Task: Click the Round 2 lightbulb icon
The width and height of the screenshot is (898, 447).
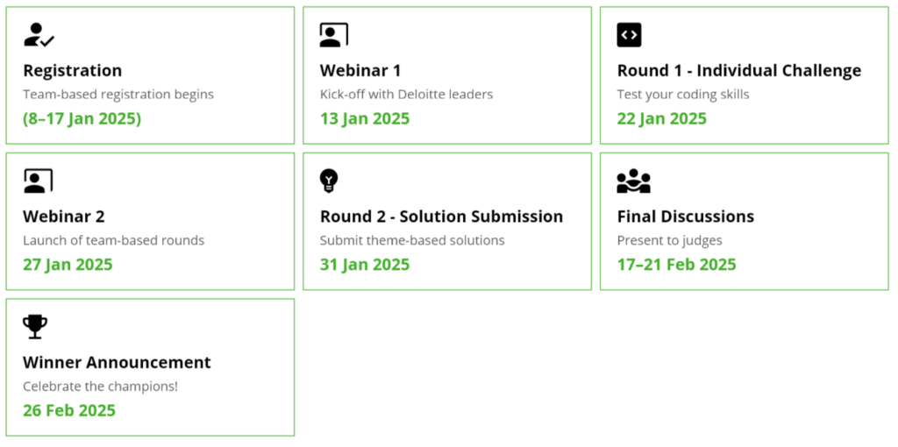Action: pos(329,181)
